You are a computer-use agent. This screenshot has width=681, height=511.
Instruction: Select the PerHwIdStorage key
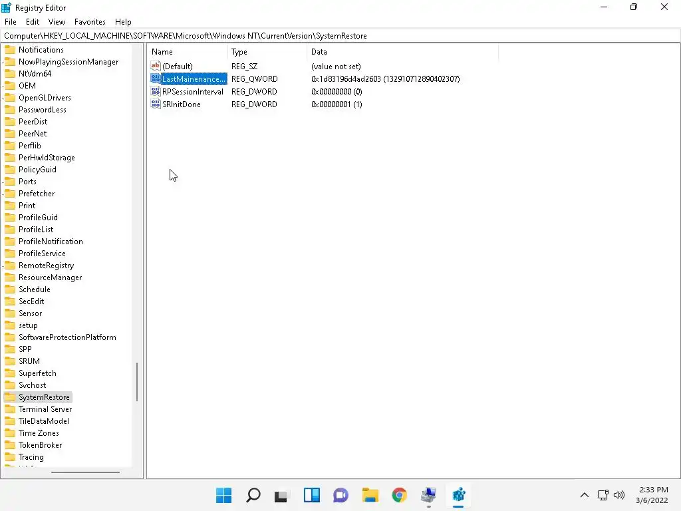(x=47, y=157)
